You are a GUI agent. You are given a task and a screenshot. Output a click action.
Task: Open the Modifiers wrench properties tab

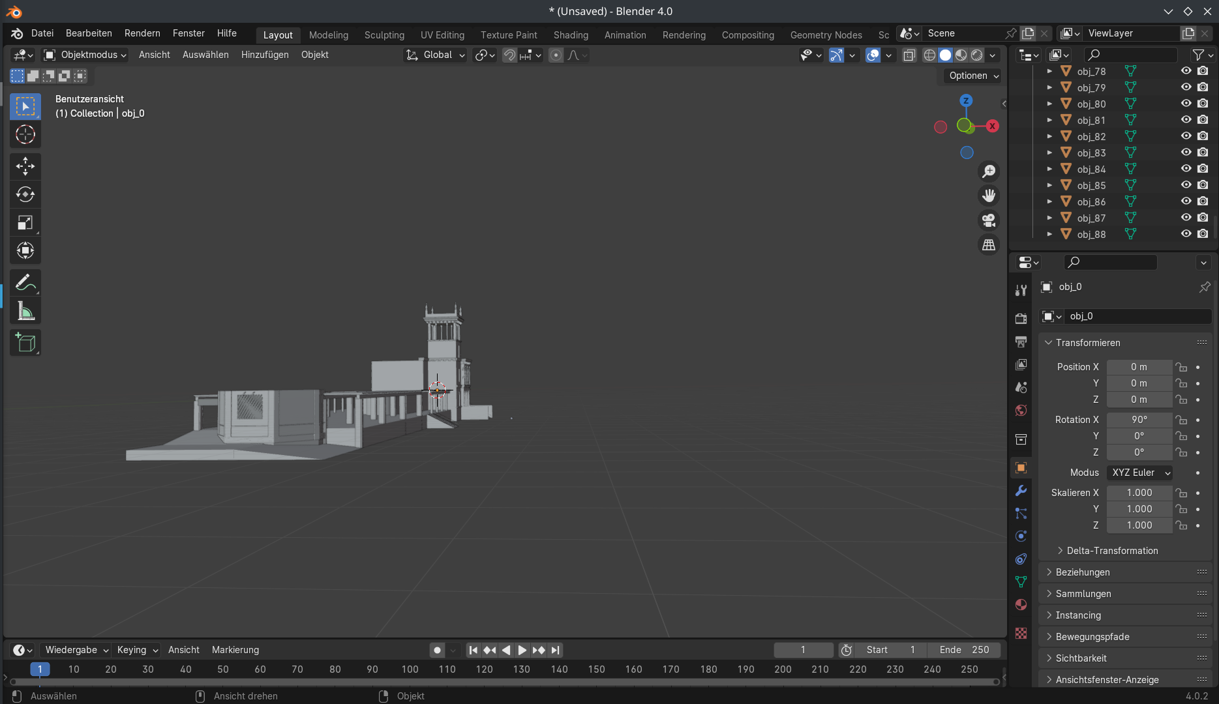tap(1021, 491)
